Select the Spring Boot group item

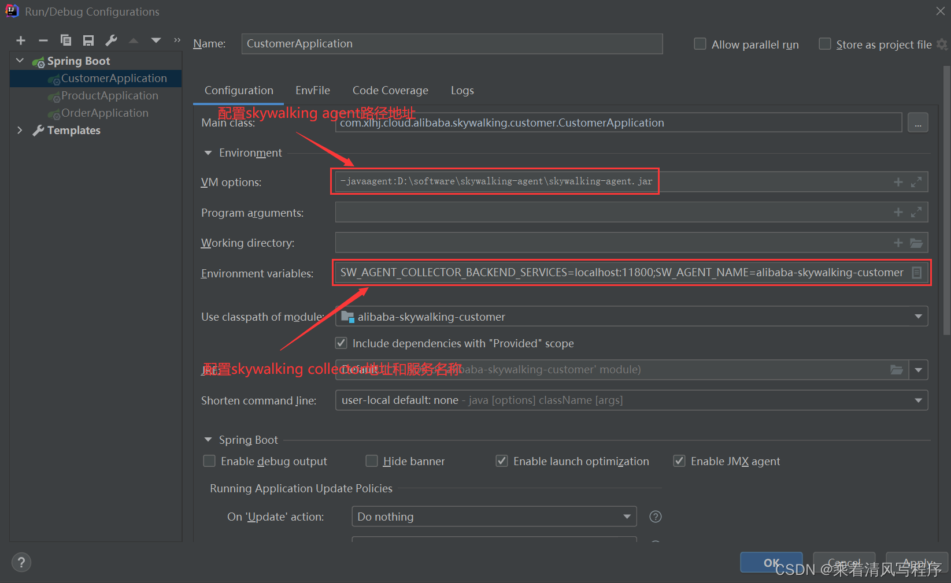[x=79, y=61]
